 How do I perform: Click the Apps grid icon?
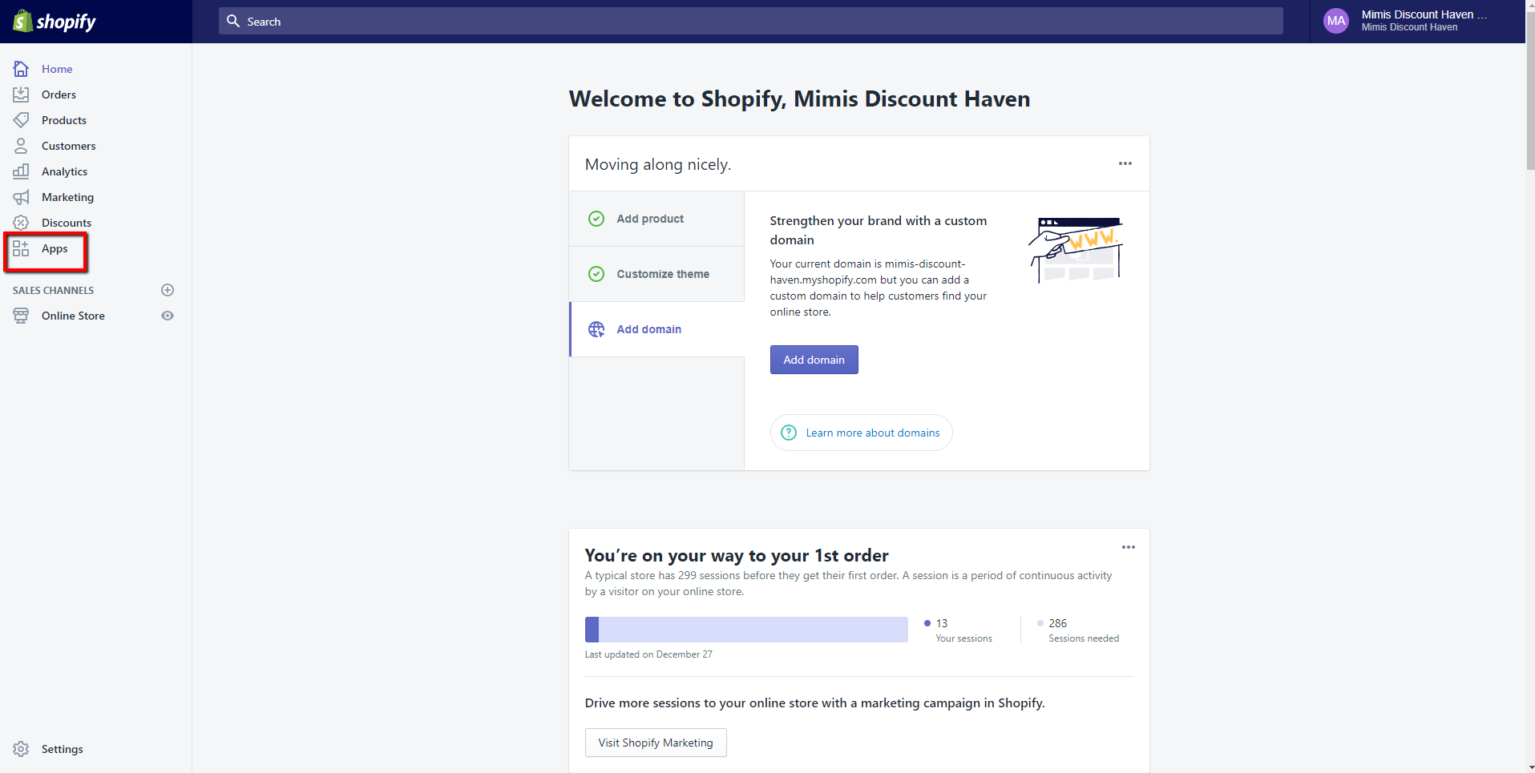pos(21,248)
